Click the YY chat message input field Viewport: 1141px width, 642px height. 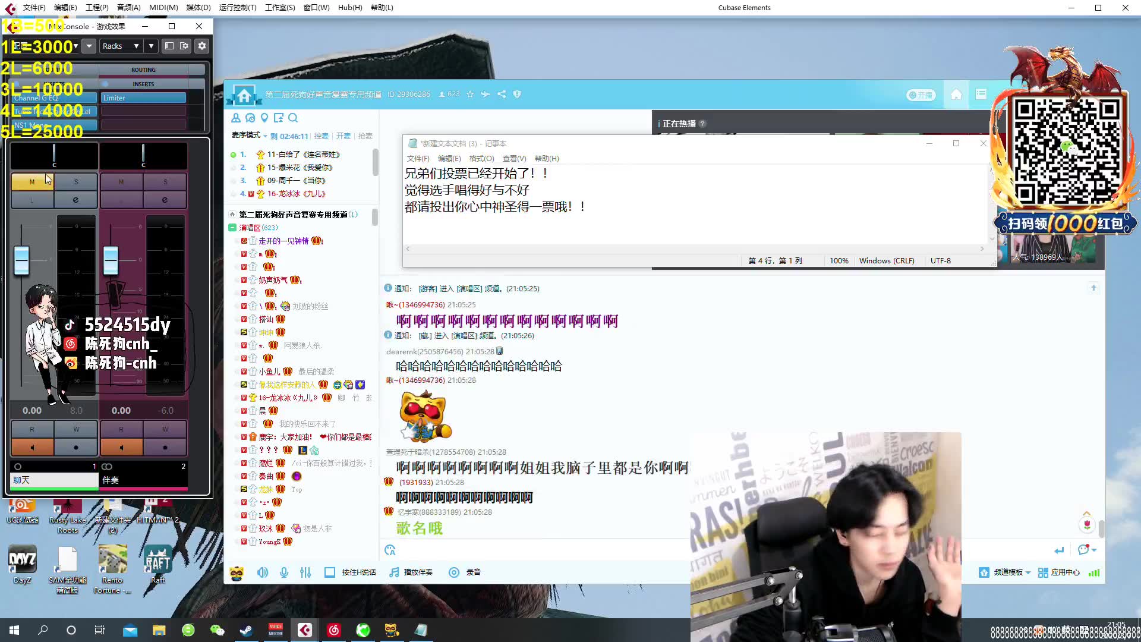pos(722,550)
